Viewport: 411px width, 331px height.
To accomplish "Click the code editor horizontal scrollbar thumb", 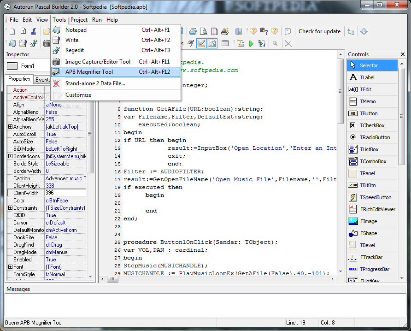I will pos(112,279).
